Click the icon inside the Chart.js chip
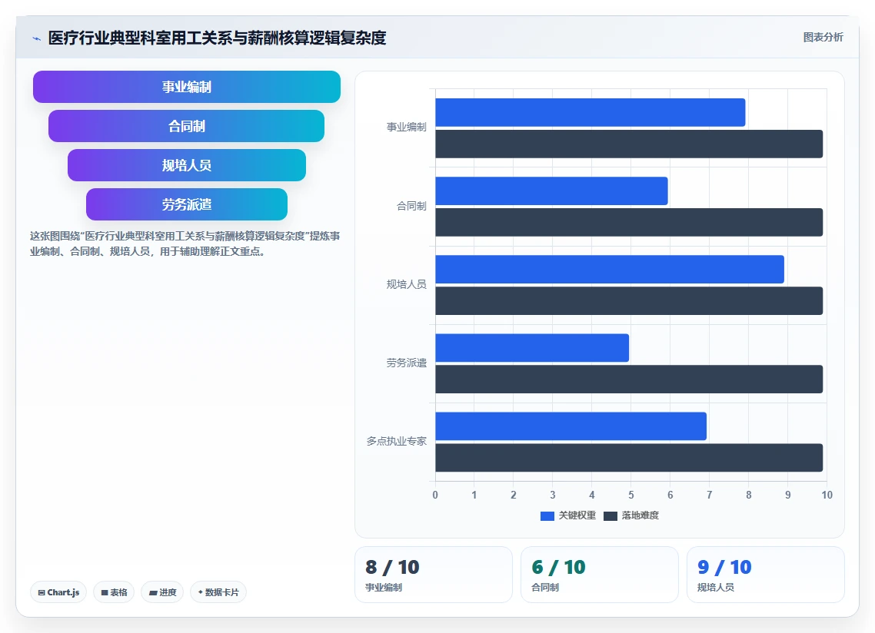 42,593
